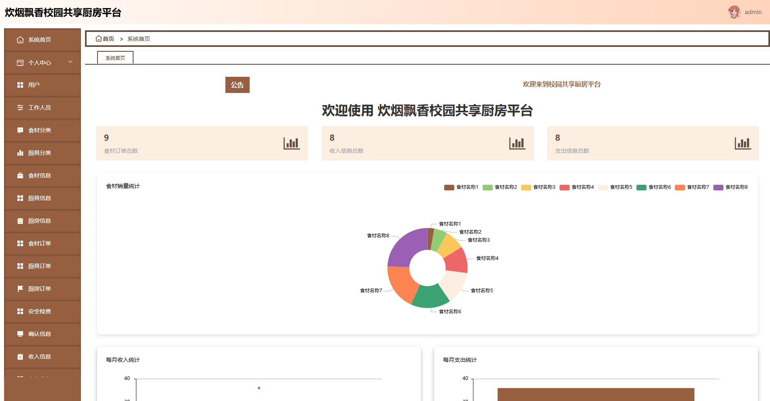This screenshot has width=770, height=401.
Task: Click the home icon beside 系统首页 in sidebar
Action: tap(20, 40)
